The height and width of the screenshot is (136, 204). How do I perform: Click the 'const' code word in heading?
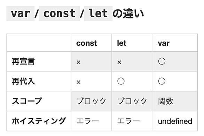[60, 13]
